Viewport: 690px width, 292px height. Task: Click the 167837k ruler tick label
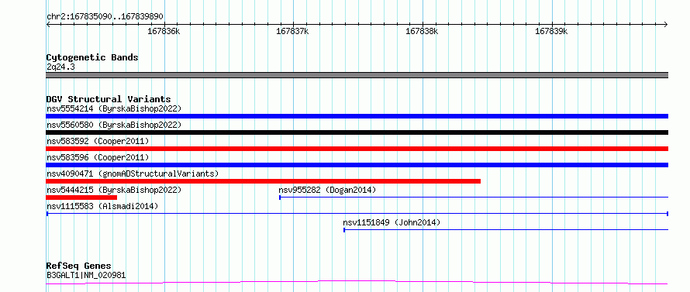pyautogui.click(x=292, y=32)
